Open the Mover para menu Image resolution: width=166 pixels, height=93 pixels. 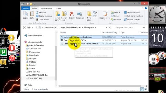click(57, 16)
